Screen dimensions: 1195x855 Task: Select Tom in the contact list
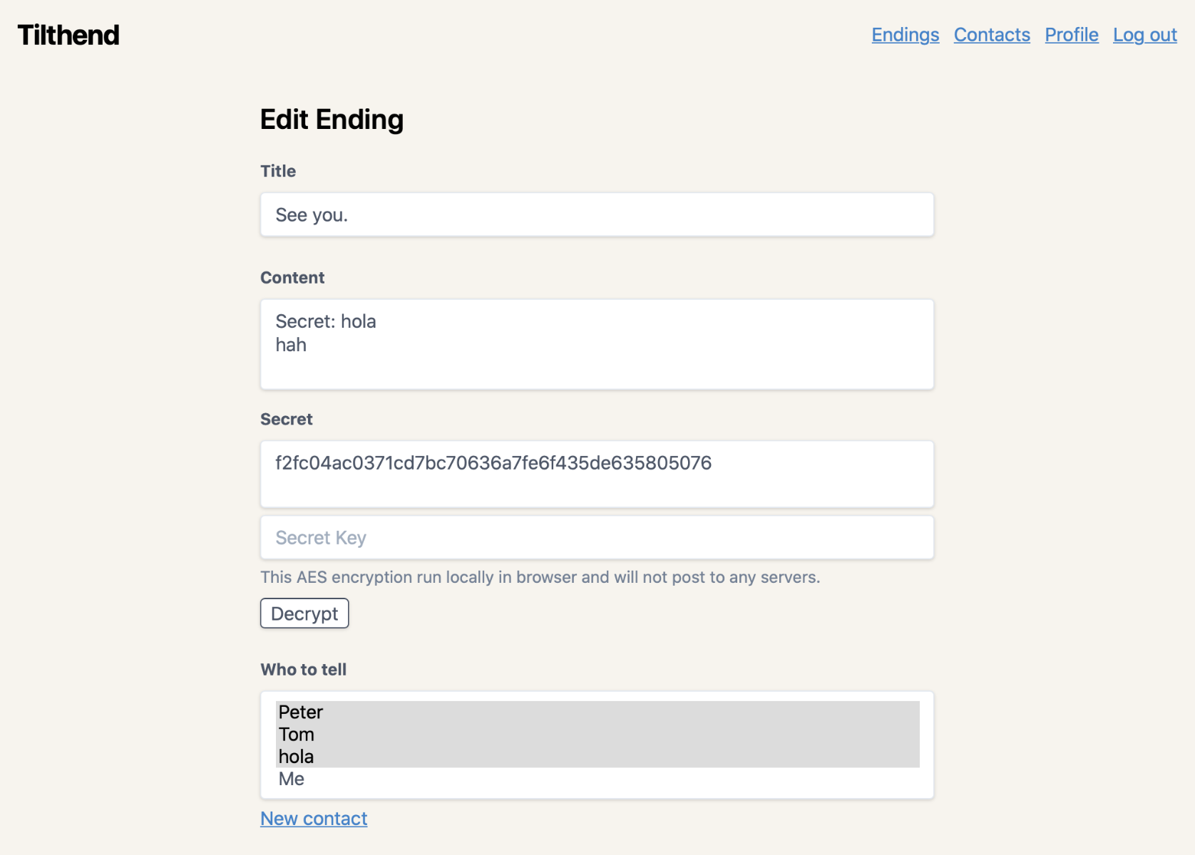[x=297, y=734]
